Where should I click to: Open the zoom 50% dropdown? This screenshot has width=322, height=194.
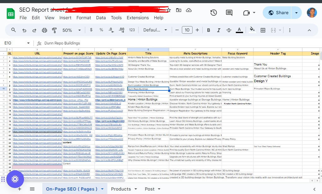tap(70, 30)
